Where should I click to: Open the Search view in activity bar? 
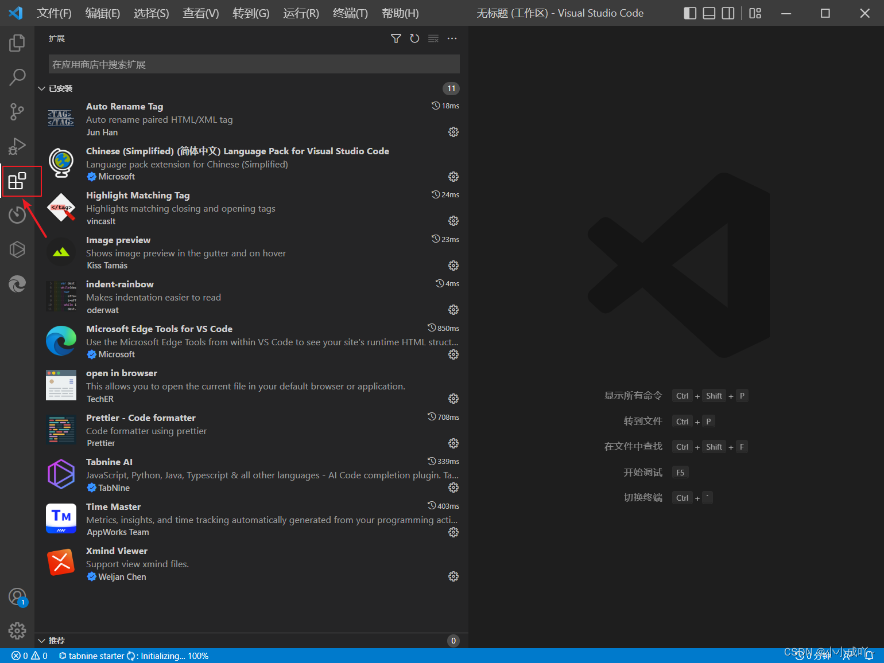(17, 77)
